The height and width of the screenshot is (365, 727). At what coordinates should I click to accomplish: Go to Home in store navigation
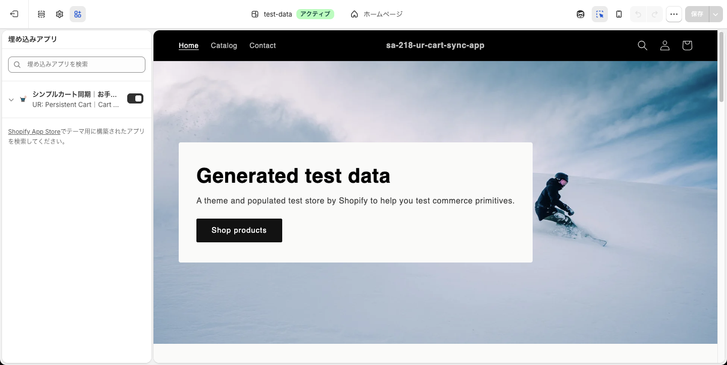pyautogui.click(x=189, y=45)
